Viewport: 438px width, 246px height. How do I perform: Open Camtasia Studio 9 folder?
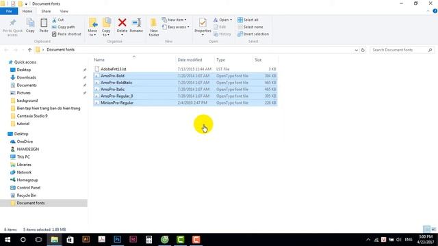(32, 115)
